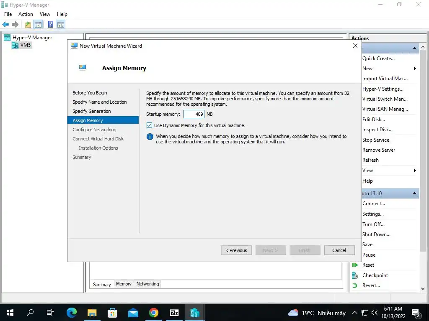Open the notification center icon
This screenshot has width=429, height=321.
pyautogui.click(x=416, y=313)
